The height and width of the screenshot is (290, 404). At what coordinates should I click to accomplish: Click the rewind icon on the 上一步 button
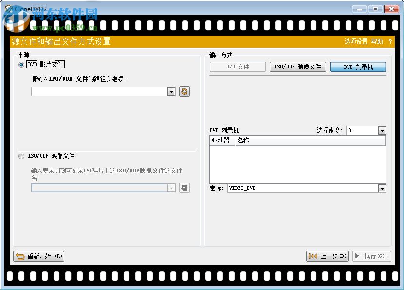pos(313,256)
